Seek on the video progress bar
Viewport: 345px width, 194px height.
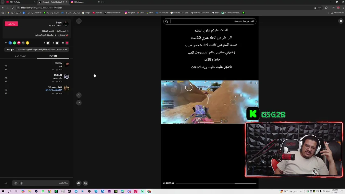point(216,183)
